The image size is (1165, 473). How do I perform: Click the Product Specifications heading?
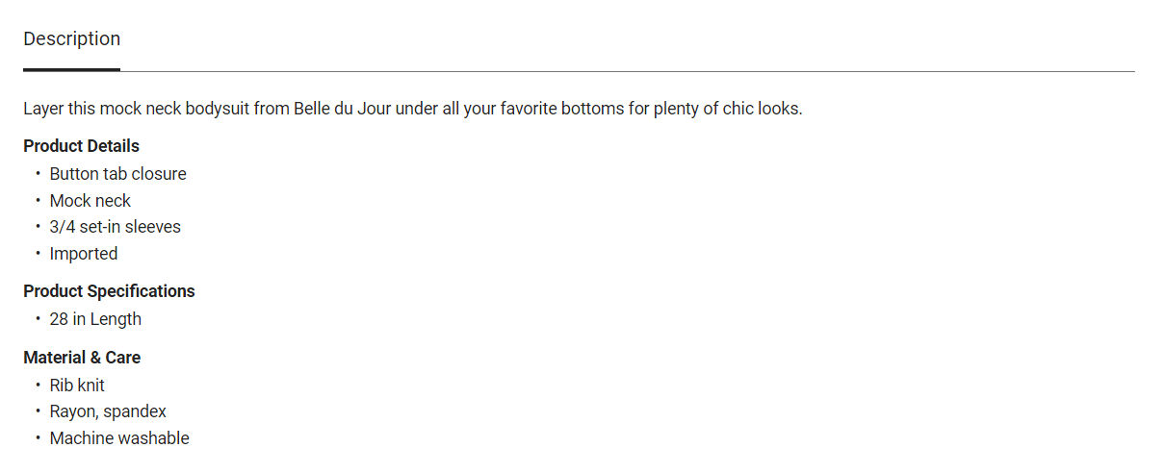pyautogui.click(x=109, y=291)
